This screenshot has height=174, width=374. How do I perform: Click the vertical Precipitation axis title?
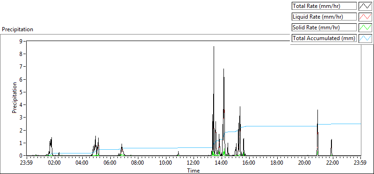point(14,97)
